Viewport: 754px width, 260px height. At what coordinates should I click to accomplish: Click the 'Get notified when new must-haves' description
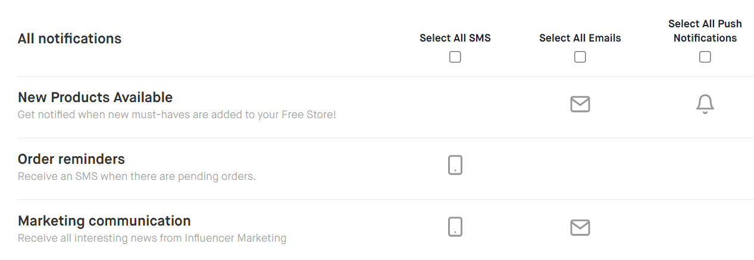[177, 115]
